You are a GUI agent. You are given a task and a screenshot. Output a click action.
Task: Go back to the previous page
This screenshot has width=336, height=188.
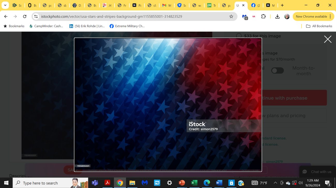coord(6,16)
